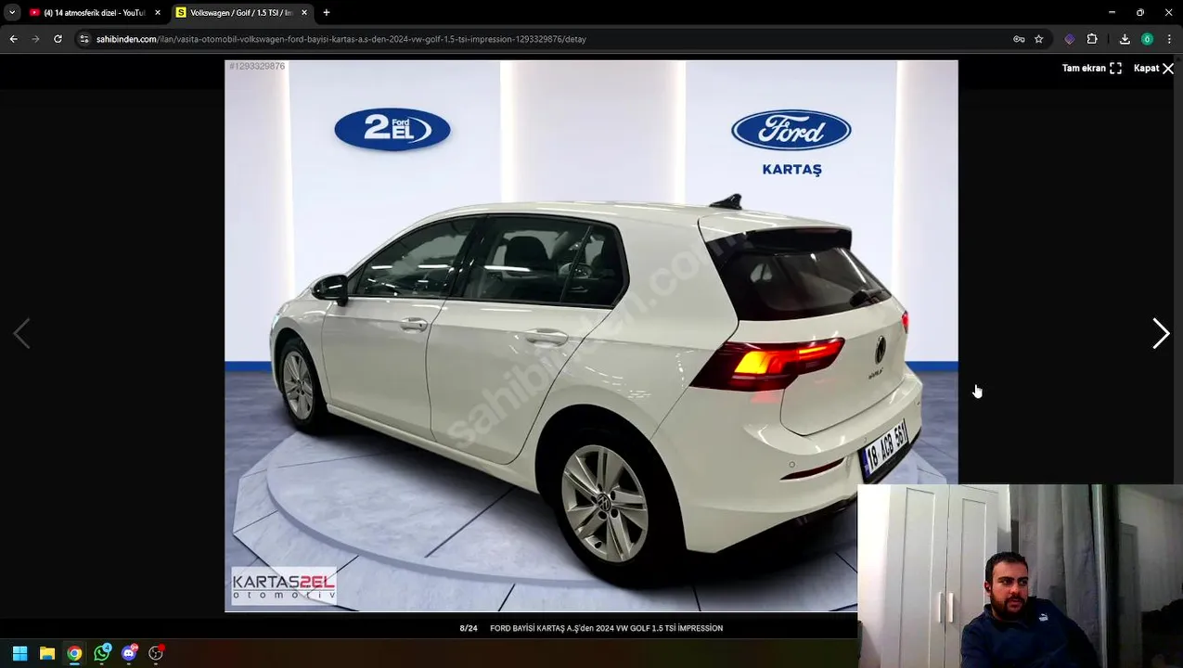Screen dimensions: 1183x668
Task: Open Discord from the taskbar
Action: (x=129, y=653)
